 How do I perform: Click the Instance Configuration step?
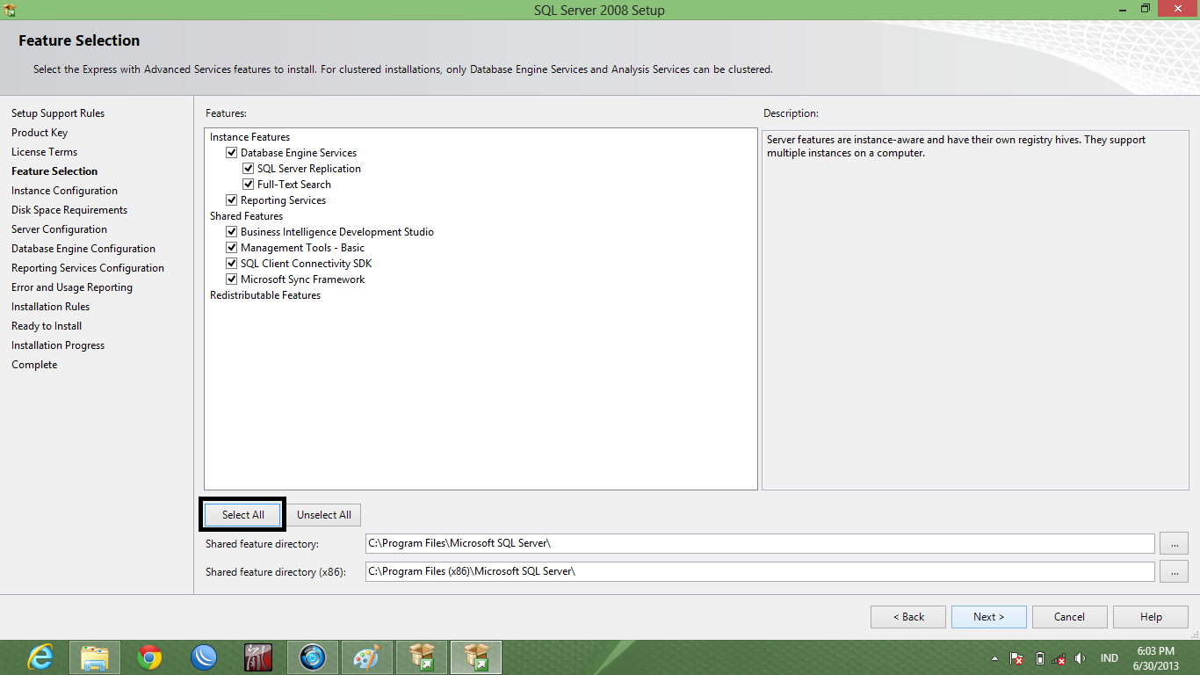tap(64, 191)
